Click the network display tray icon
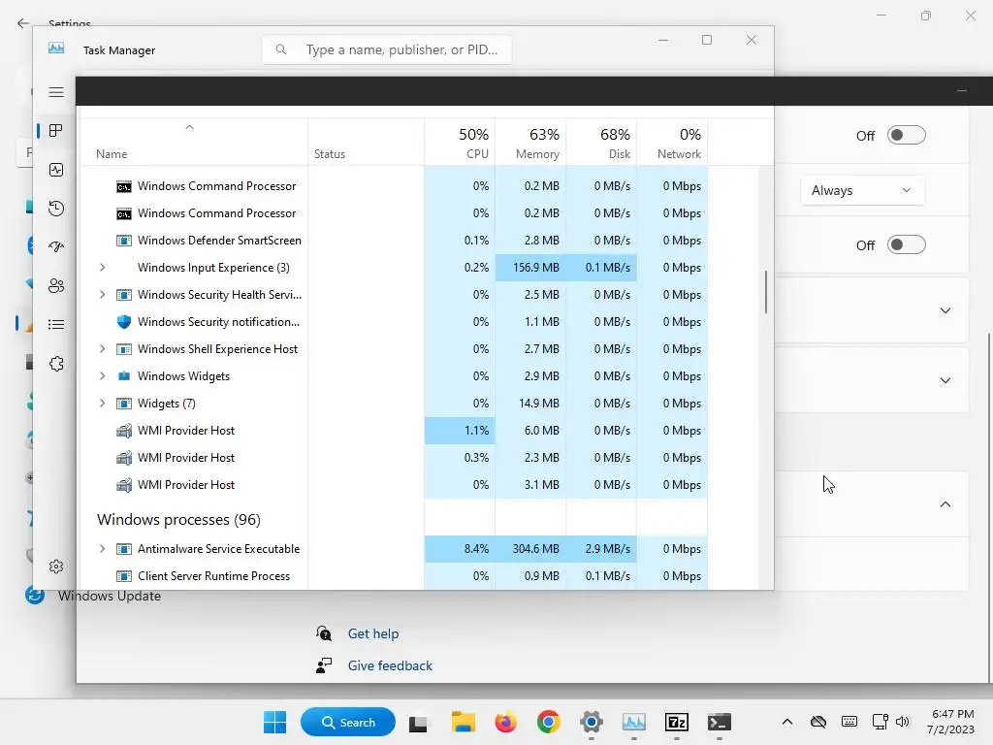The height and width of the screenshot is (745, 993). pos(880,722)
